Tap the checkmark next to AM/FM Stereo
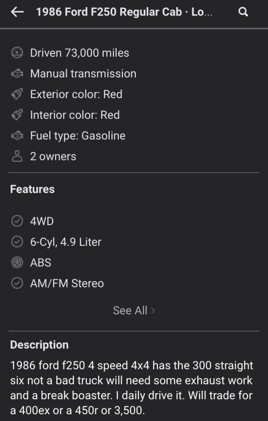The height and width of the screenshot is (421, 268). (x=17, y=283)
